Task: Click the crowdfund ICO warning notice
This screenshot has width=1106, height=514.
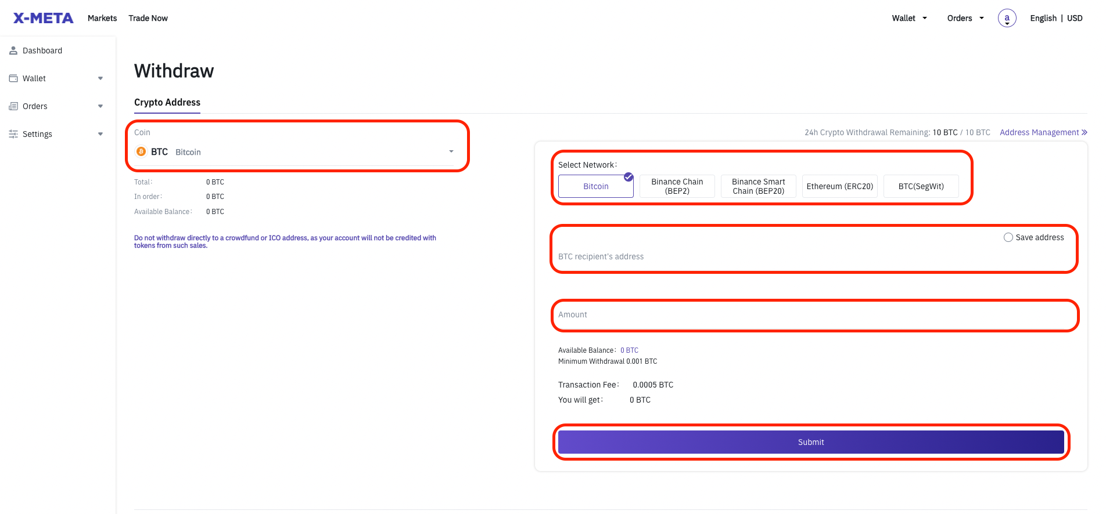Action: pyautogui.click(x=285, y=241)
